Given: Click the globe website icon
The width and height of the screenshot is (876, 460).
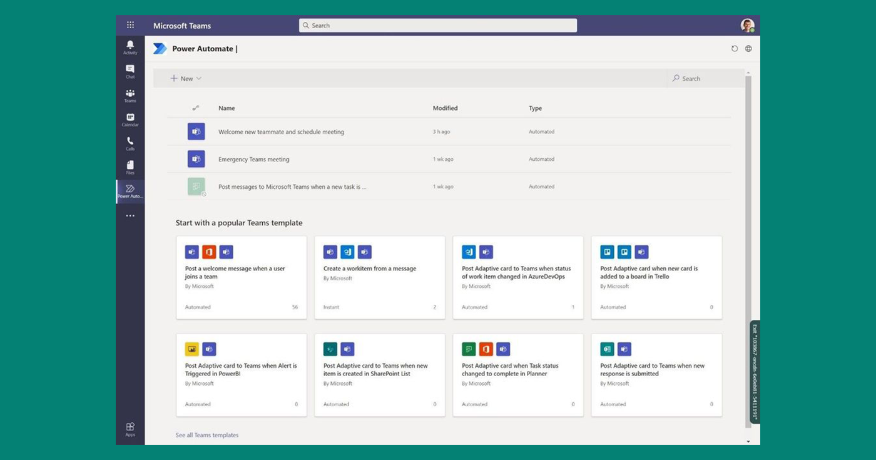Looking at the screenshot, I should pos(748,49).
